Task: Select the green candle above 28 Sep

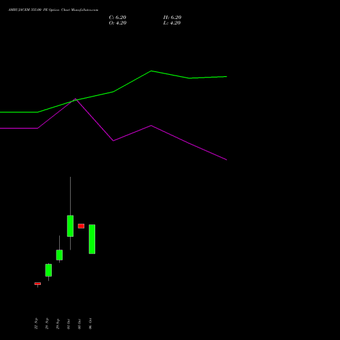Action: pyautogui.click(x=48, y=270)
